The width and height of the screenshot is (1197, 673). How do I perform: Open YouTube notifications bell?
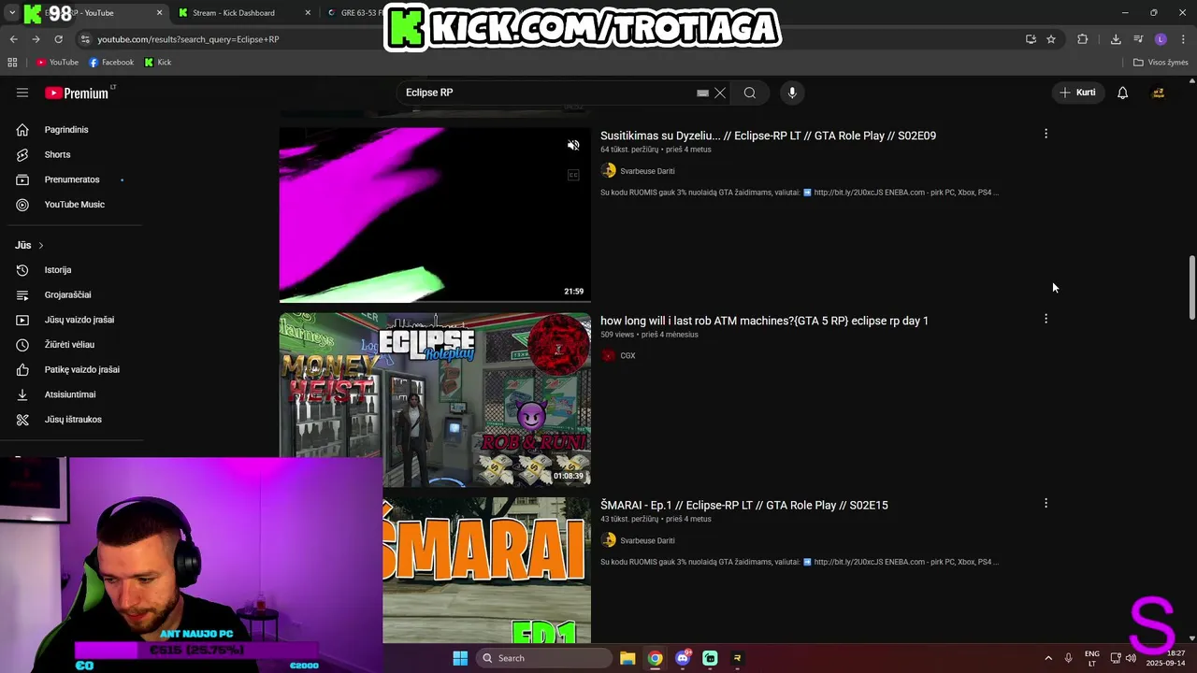(1123, 93)
